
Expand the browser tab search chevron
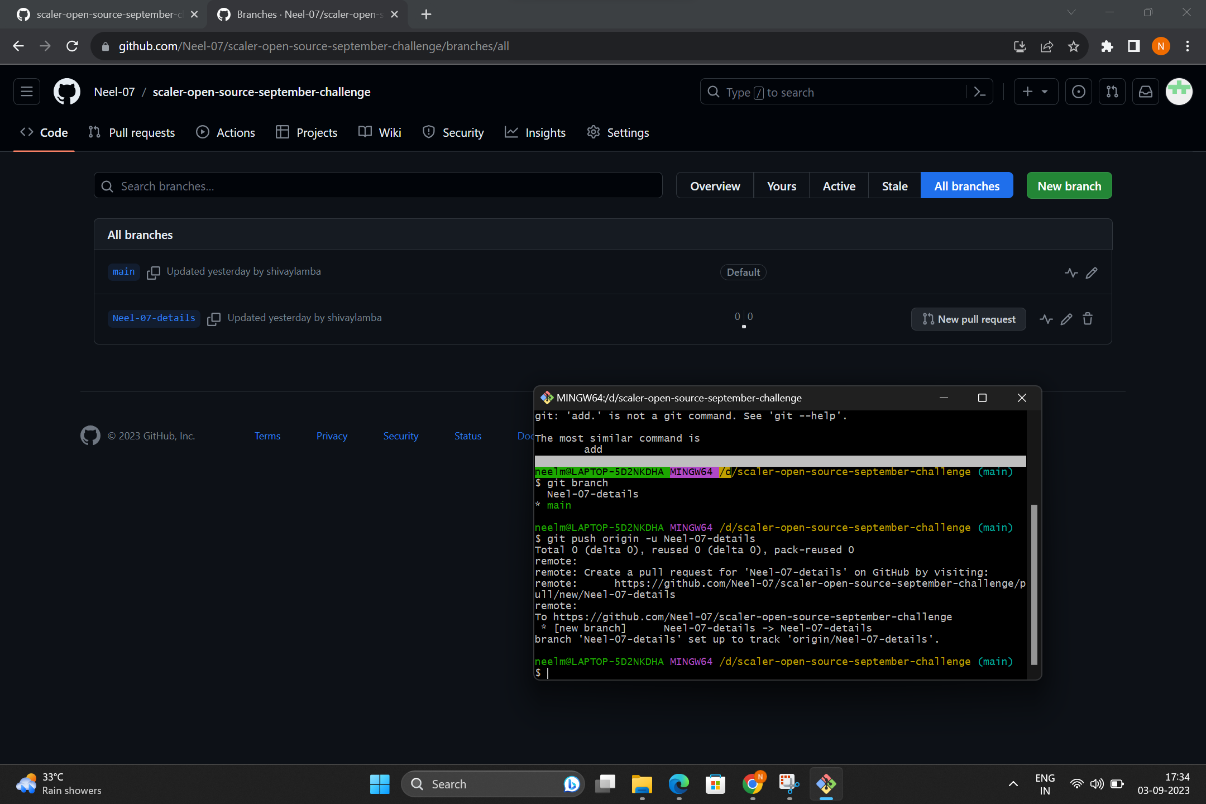pos(1071,12)
